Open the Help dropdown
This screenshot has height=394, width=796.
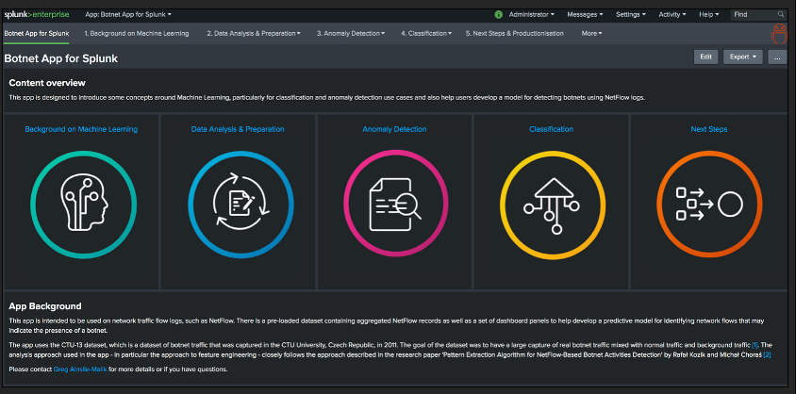coord(708,15)
